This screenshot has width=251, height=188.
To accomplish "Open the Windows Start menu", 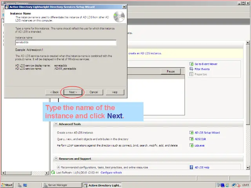I will 7,185.
